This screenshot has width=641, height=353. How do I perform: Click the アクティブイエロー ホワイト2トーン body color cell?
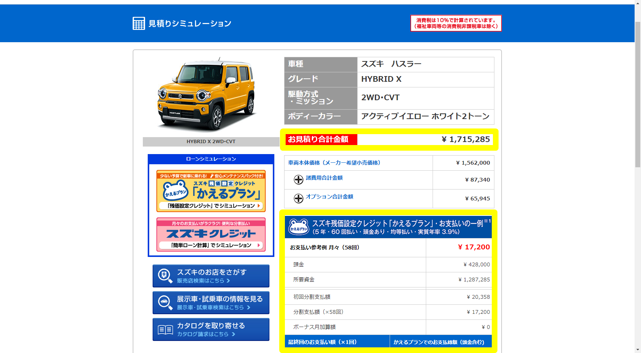[x=425, y=117]
